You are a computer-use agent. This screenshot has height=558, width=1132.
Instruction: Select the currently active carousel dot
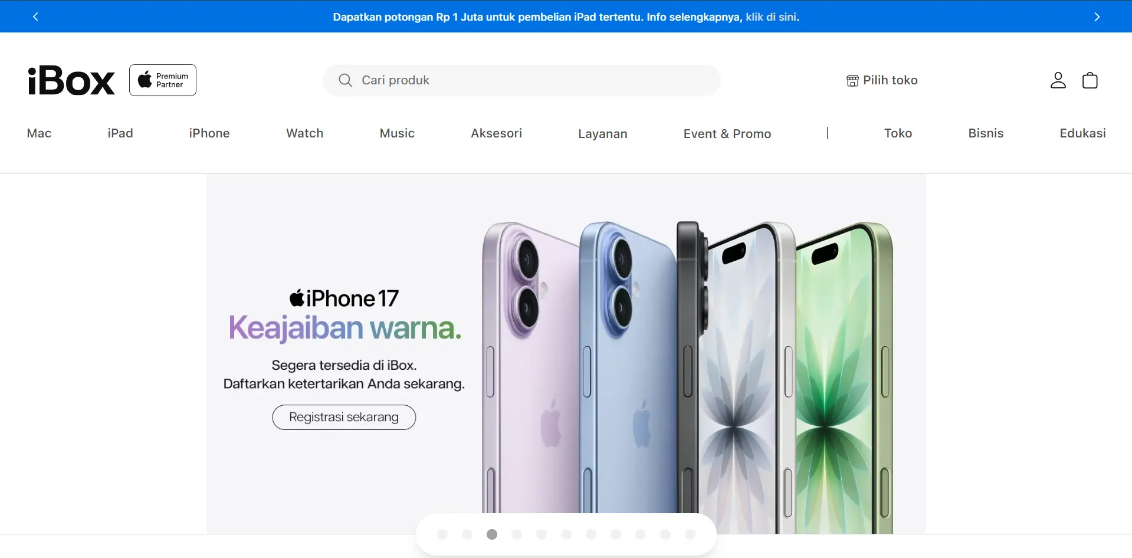pos(492,534)
